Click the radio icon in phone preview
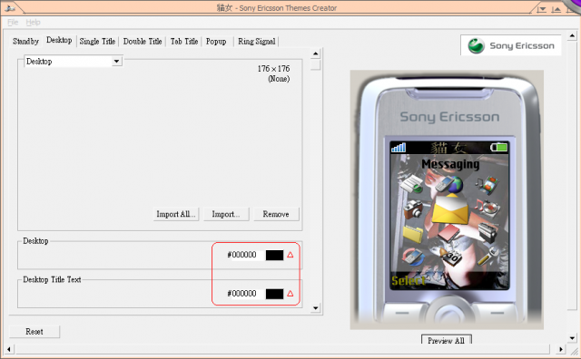Viewport: 581px width, 359px height. point(487,232)
